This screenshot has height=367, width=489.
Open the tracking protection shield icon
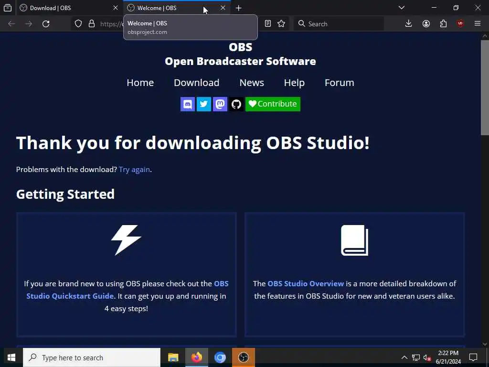tap(78, 24)
